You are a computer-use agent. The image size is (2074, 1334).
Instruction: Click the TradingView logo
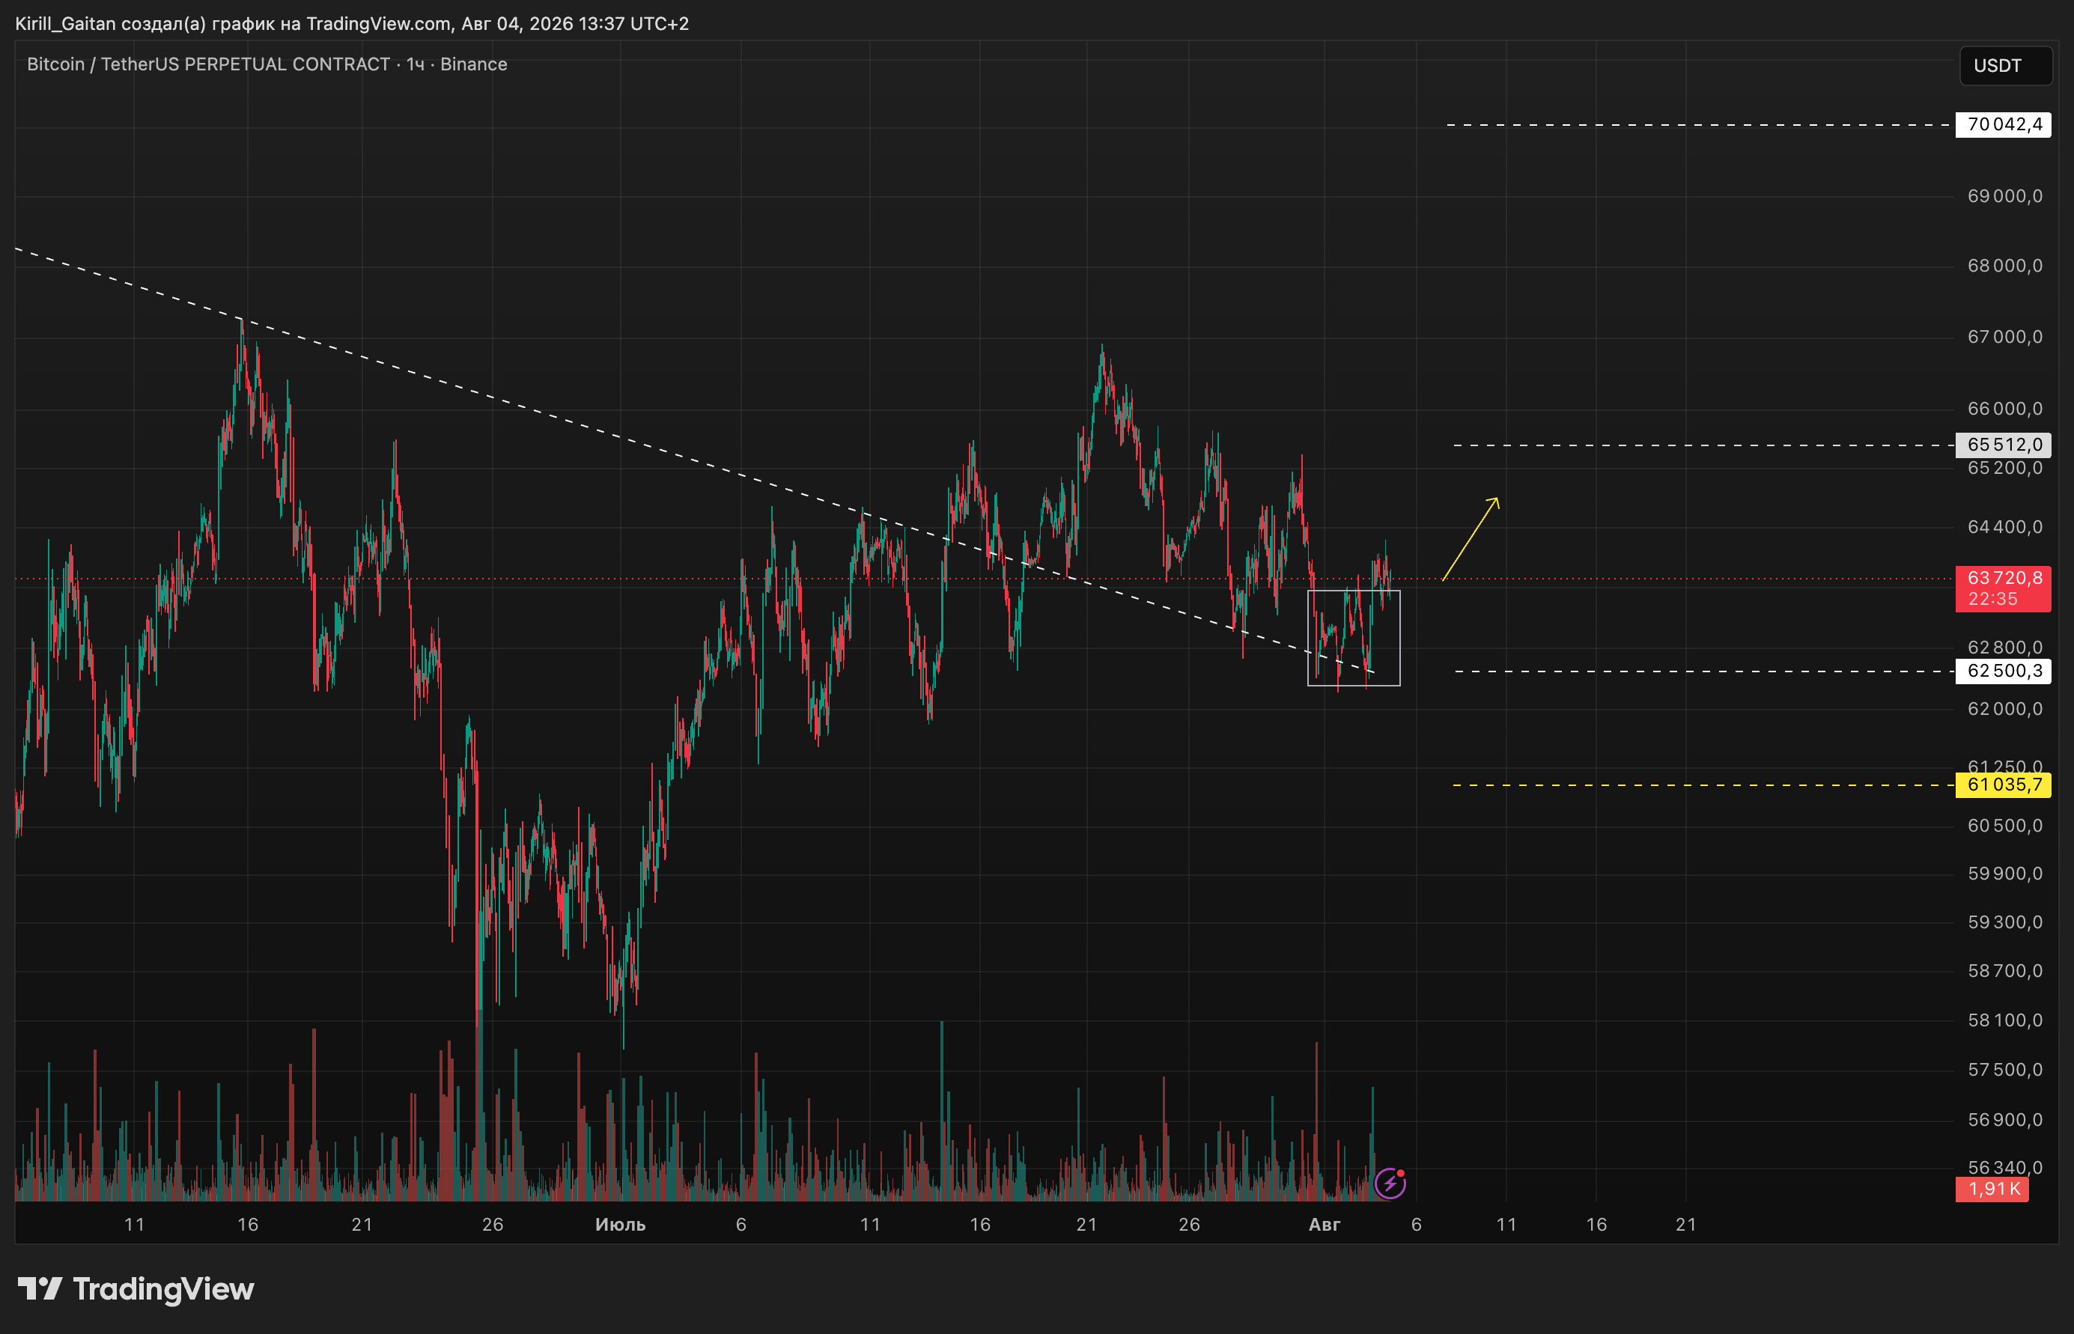(x=136, y=1289)
